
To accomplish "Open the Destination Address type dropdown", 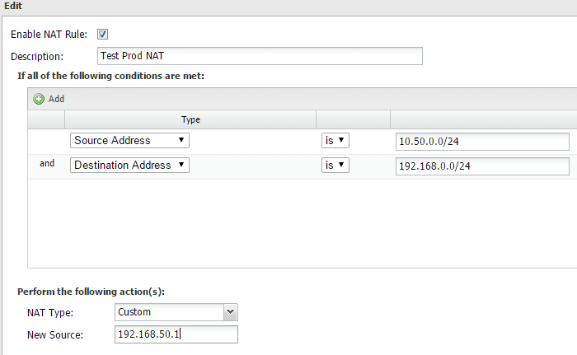I will pyautogui.click(x=129, y=166).
